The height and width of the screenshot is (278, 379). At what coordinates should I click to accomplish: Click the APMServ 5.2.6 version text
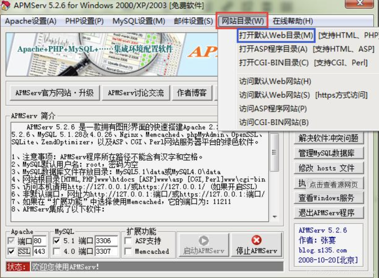pyautogui.click(x=322, y=230)
